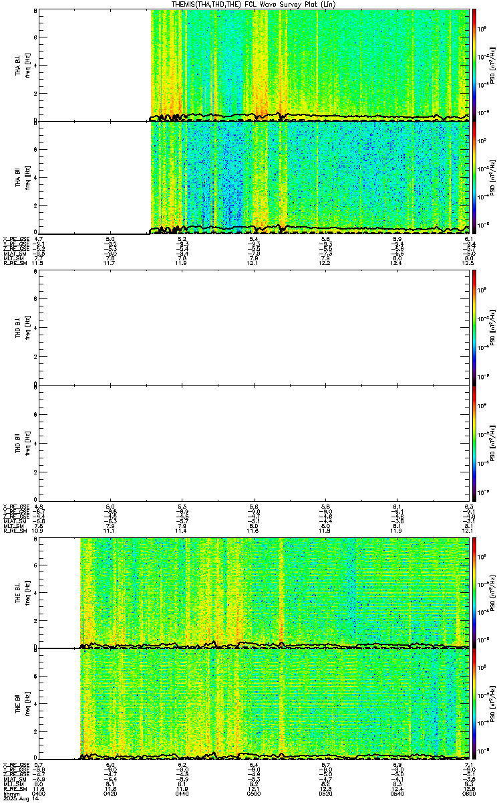Click the color bar beside THA B-parallel panel
501x803 pixels.
(x=474, y=177)
